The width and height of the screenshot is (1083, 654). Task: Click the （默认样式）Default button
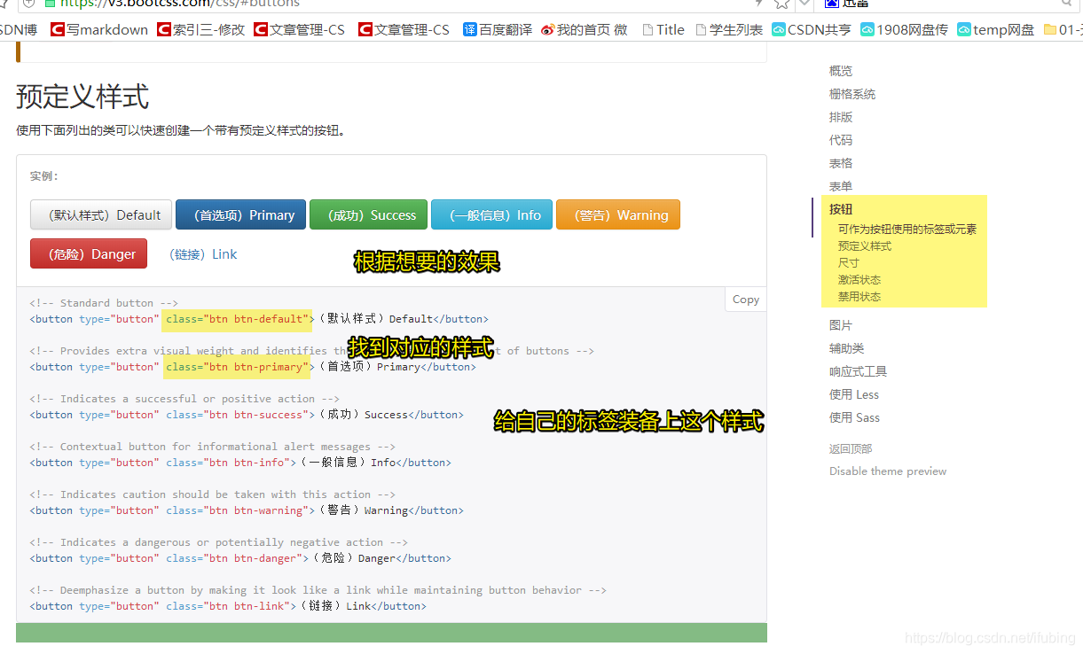(x=99, y=214)
